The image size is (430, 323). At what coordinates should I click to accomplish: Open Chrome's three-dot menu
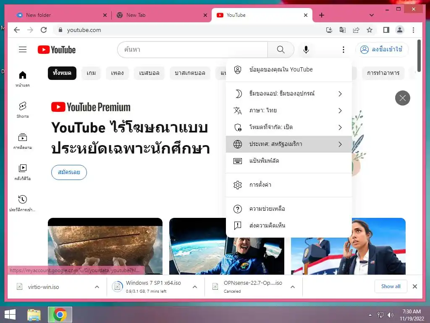point(413,30)
